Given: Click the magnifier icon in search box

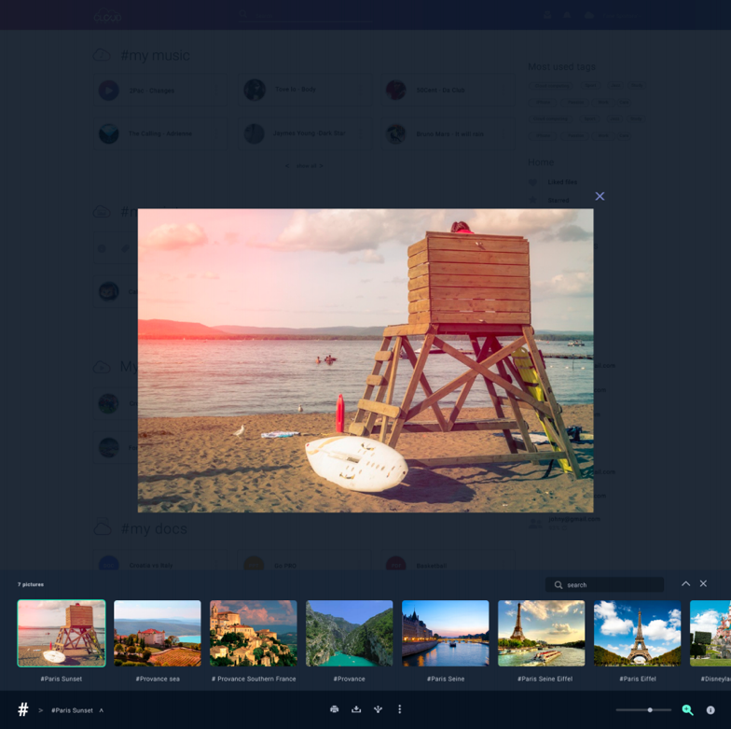Looking at the screenshot, I should coord(558,584).
